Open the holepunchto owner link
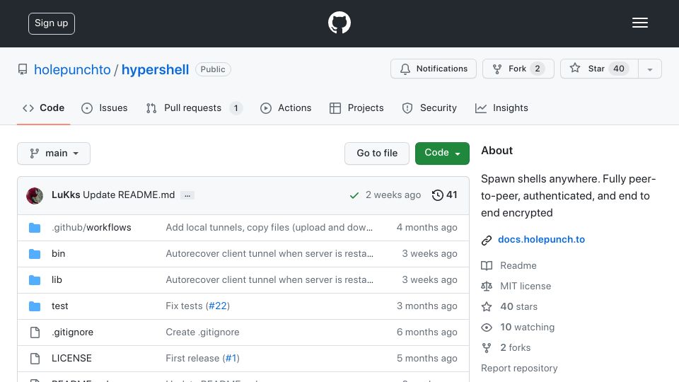 [x=72, y=69]
